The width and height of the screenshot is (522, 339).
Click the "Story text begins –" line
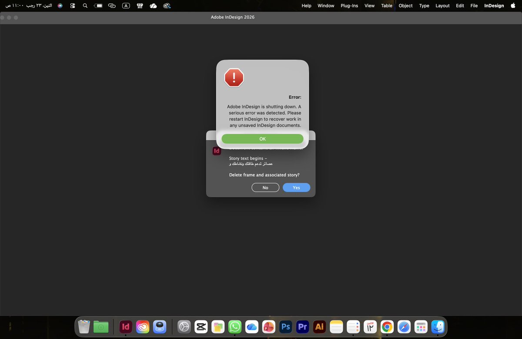tap(248, 158)
